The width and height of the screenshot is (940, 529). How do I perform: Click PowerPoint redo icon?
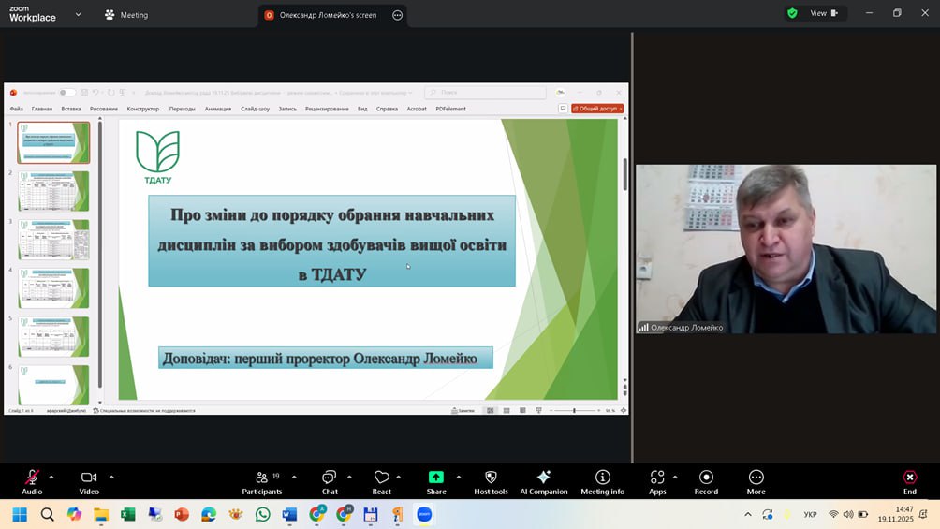click(110, 93)
